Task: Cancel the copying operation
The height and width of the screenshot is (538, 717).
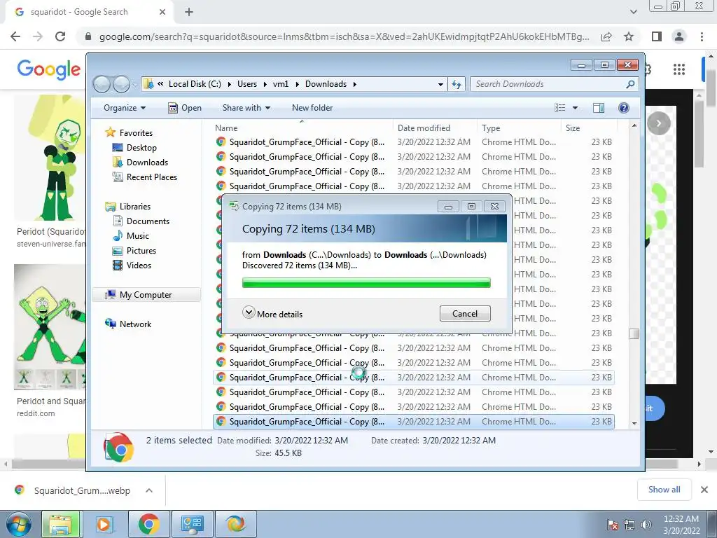Action: click(465, 314)
